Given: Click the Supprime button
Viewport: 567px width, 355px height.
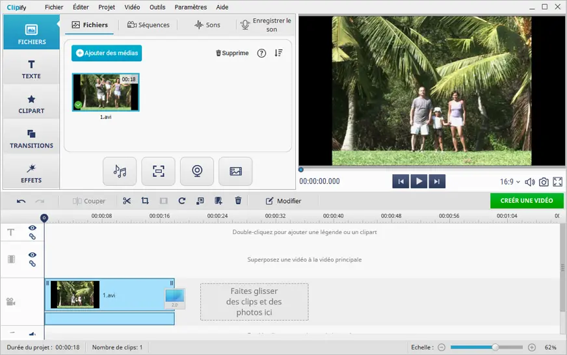Looking at the screenshot, I should [x=232, y=53].
